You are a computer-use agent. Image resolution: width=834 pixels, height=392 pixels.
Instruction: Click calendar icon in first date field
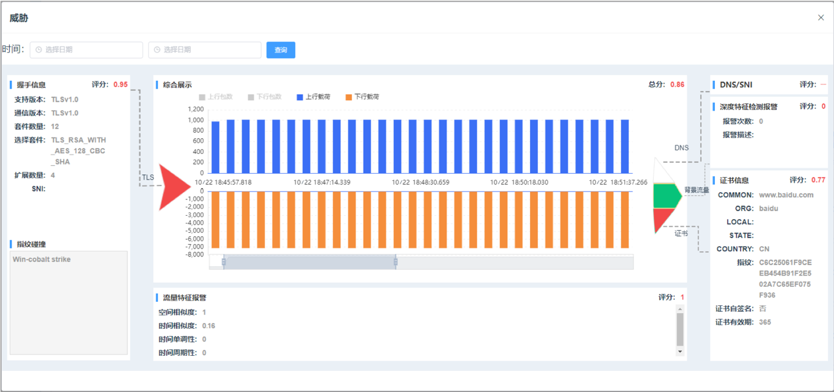39,50
